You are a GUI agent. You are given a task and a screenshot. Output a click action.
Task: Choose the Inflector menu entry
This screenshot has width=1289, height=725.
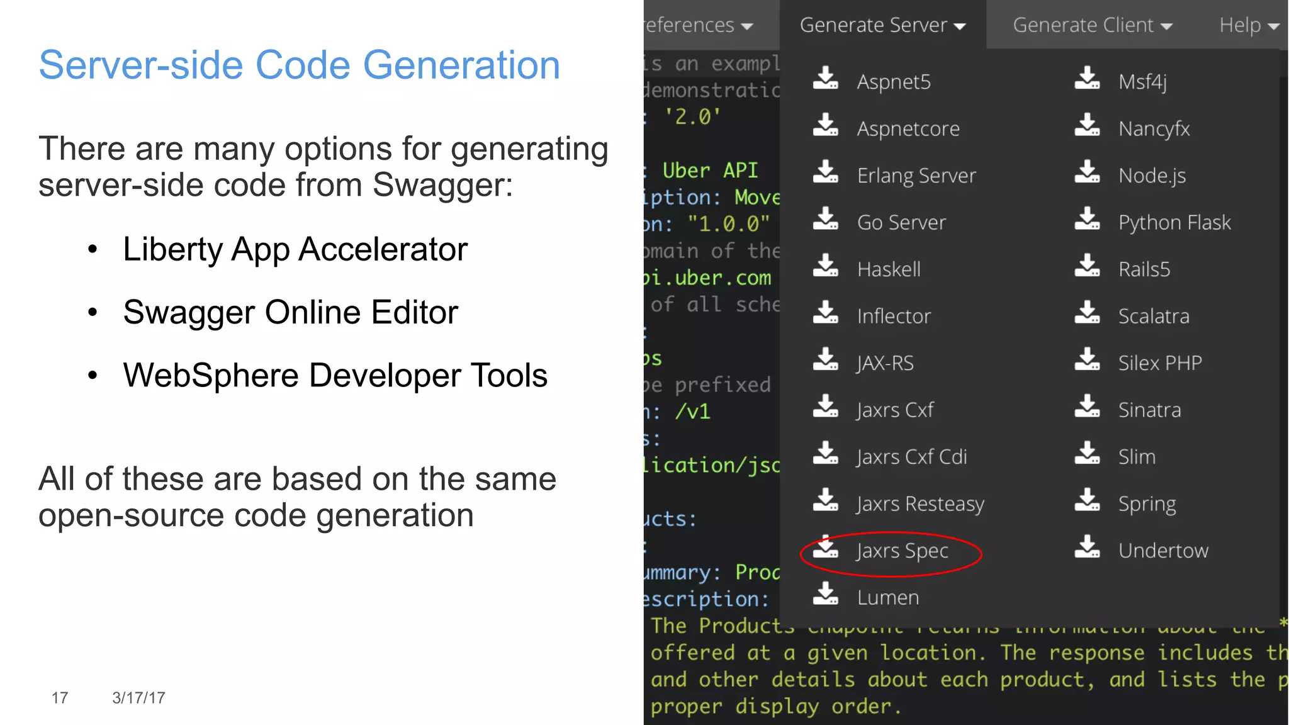tap(894, 317)
